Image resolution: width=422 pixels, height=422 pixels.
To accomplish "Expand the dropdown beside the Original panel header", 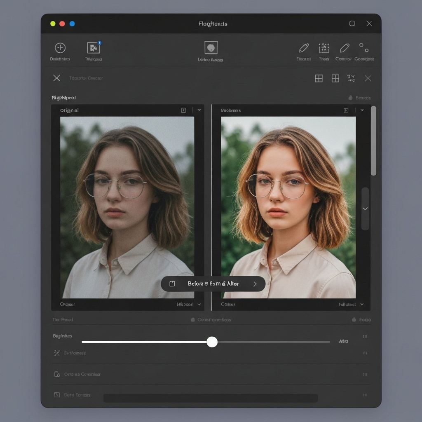I will (x=199, y=110).
